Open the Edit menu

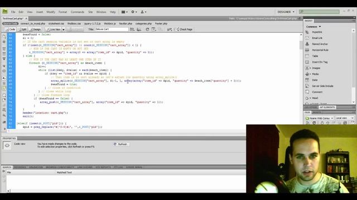[21, 12]
